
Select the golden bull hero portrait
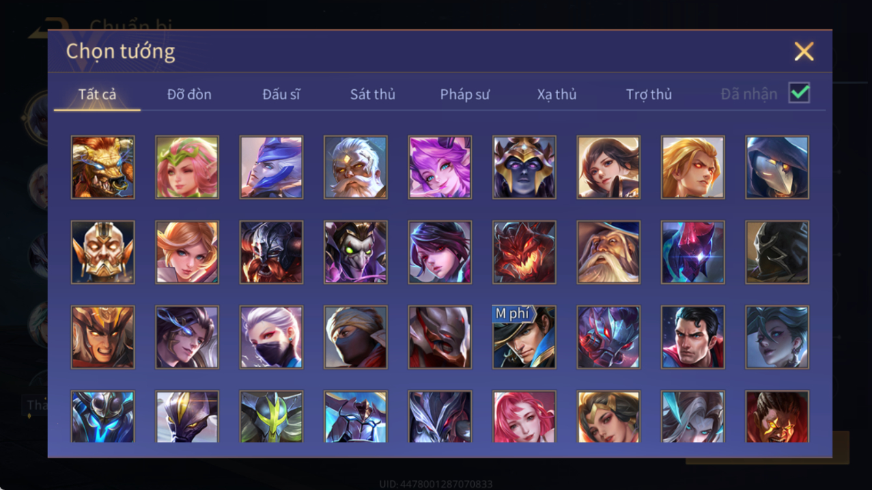click(103, 167)
